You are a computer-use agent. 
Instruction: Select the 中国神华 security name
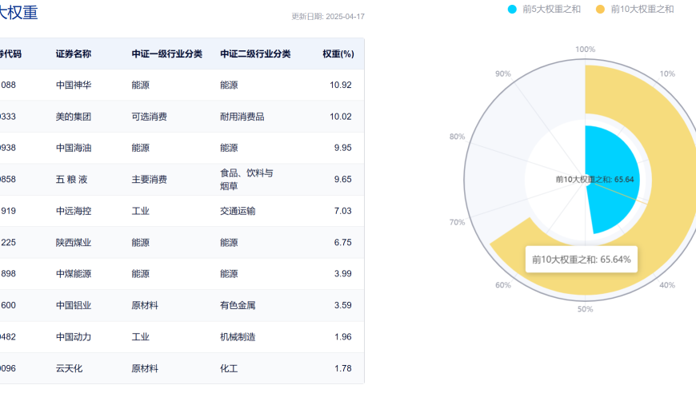tap(74, 85)
